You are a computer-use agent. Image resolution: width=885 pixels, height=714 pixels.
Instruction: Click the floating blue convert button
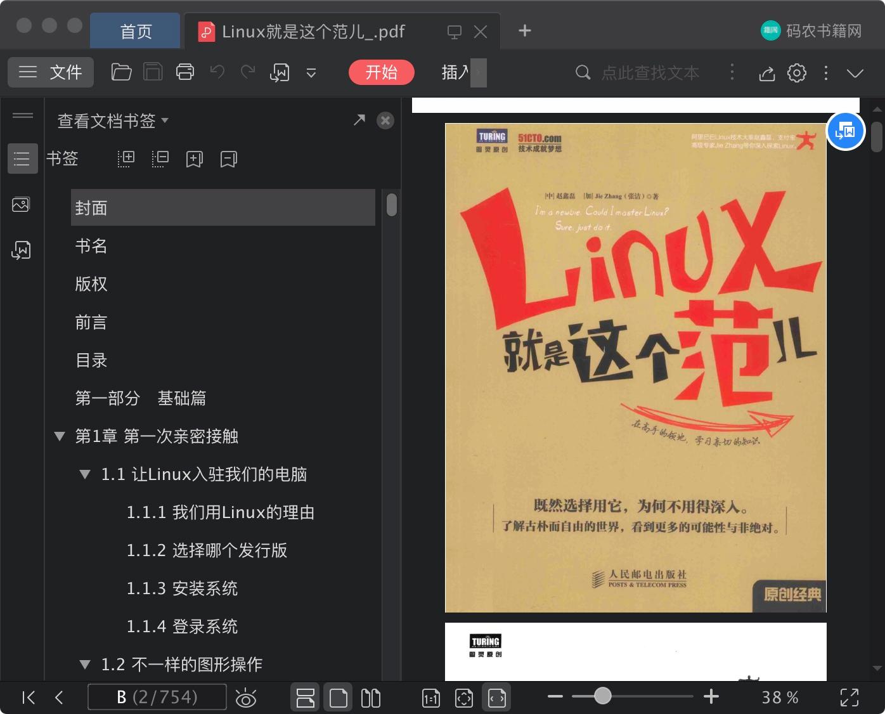tap(846, 132)
